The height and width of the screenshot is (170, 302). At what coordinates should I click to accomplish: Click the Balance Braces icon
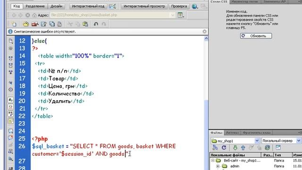pyautogui.click(x=11, y=90)
